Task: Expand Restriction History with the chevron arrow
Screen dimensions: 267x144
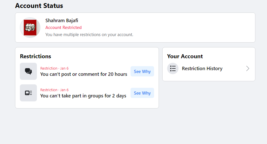Action: coord(248,68)
